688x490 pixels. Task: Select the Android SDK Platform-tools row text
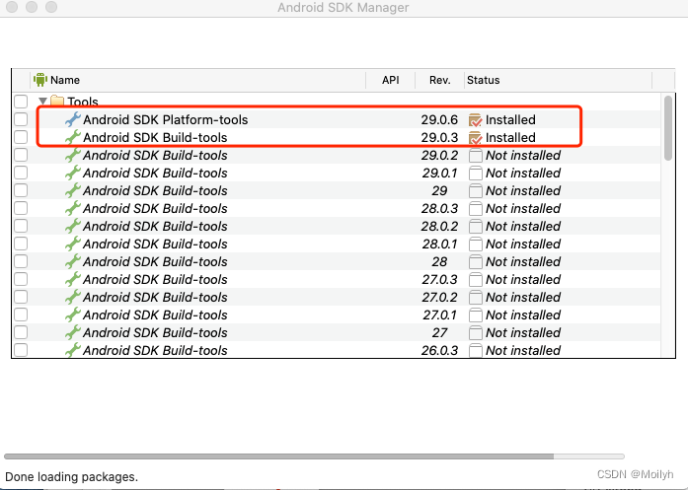tap(166, 119)
